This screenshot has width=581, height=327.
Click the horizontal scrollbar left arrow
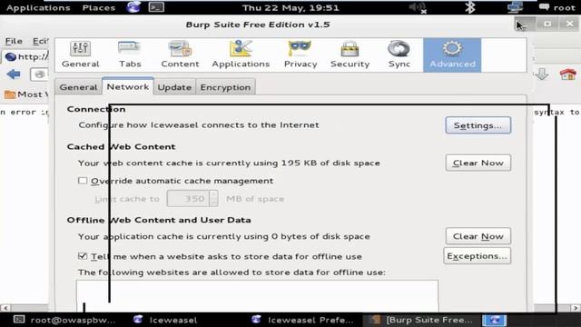click(x=5, y=308)
